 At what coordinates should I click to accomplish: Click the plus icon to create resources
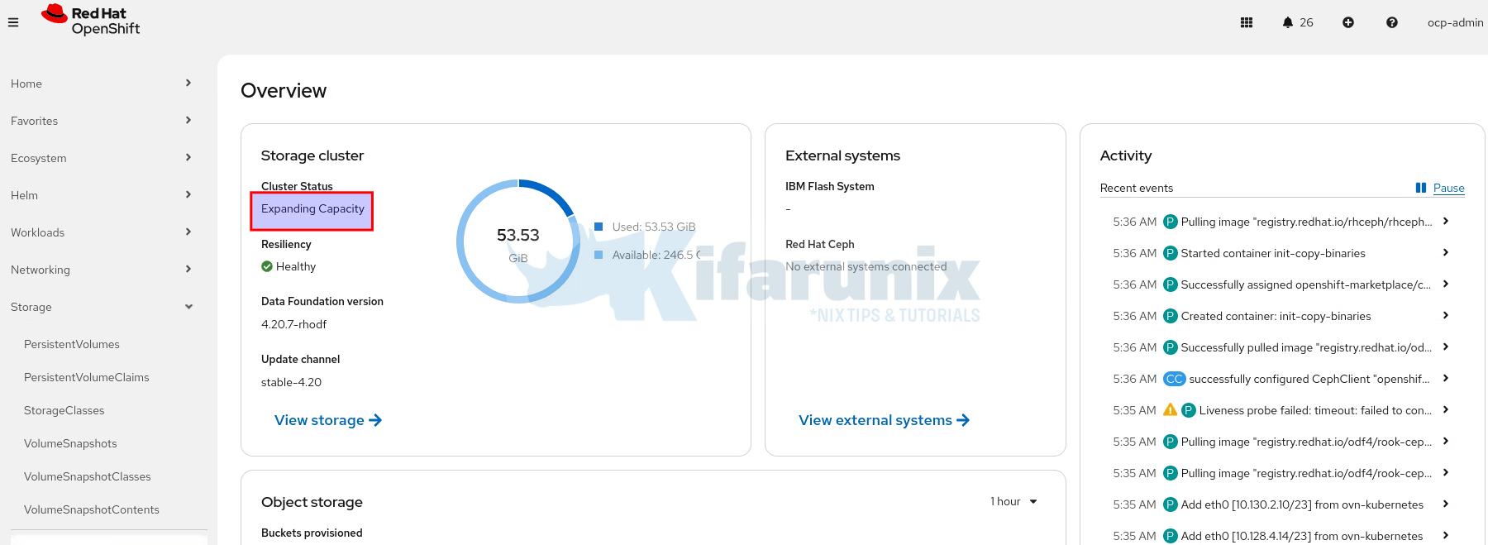(x=1348, y=22)
